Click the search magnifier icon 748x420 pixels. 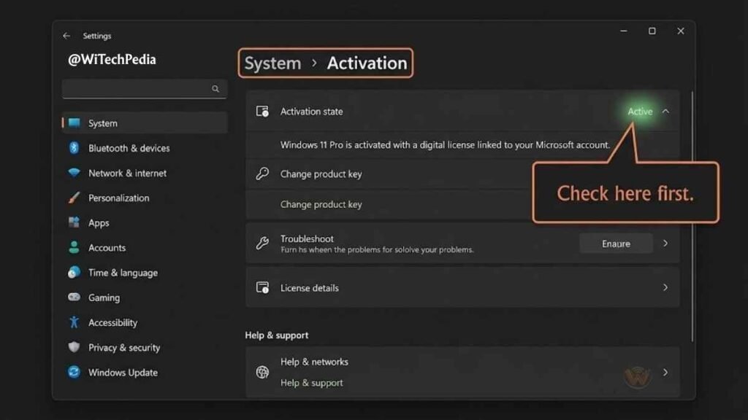pos(215,88)
